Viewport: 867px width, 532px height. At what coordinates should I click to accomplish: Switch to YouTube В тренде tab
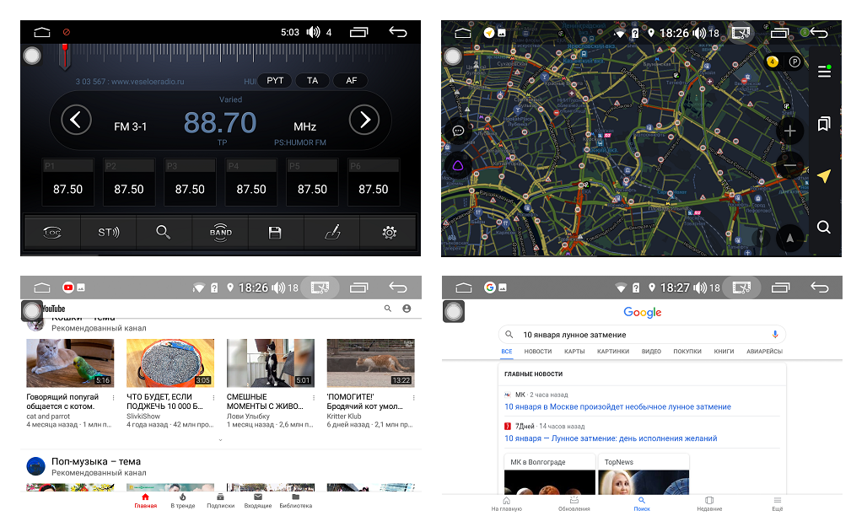coord(182,501)
